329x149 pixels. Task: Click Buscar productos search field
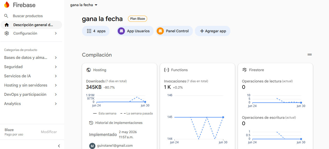click(28, 16)
